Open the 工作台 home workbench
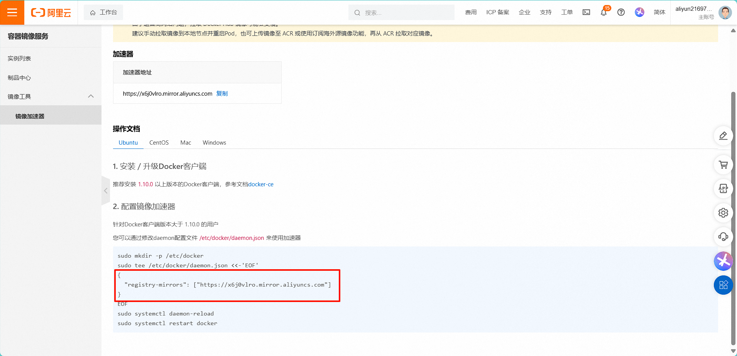This screenshot has width=737, height=356. point(103,12)
